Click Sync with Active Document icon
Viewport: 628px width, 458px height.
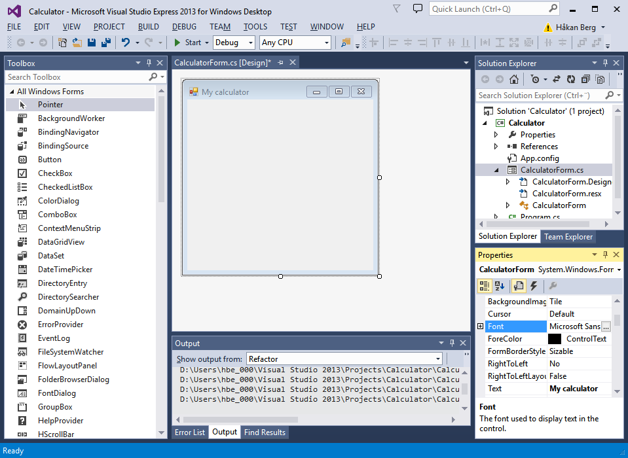tap(557, 79)
